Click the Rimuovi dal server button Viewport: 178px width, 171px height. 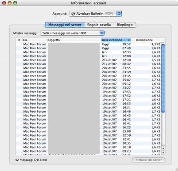pos(148,160)
